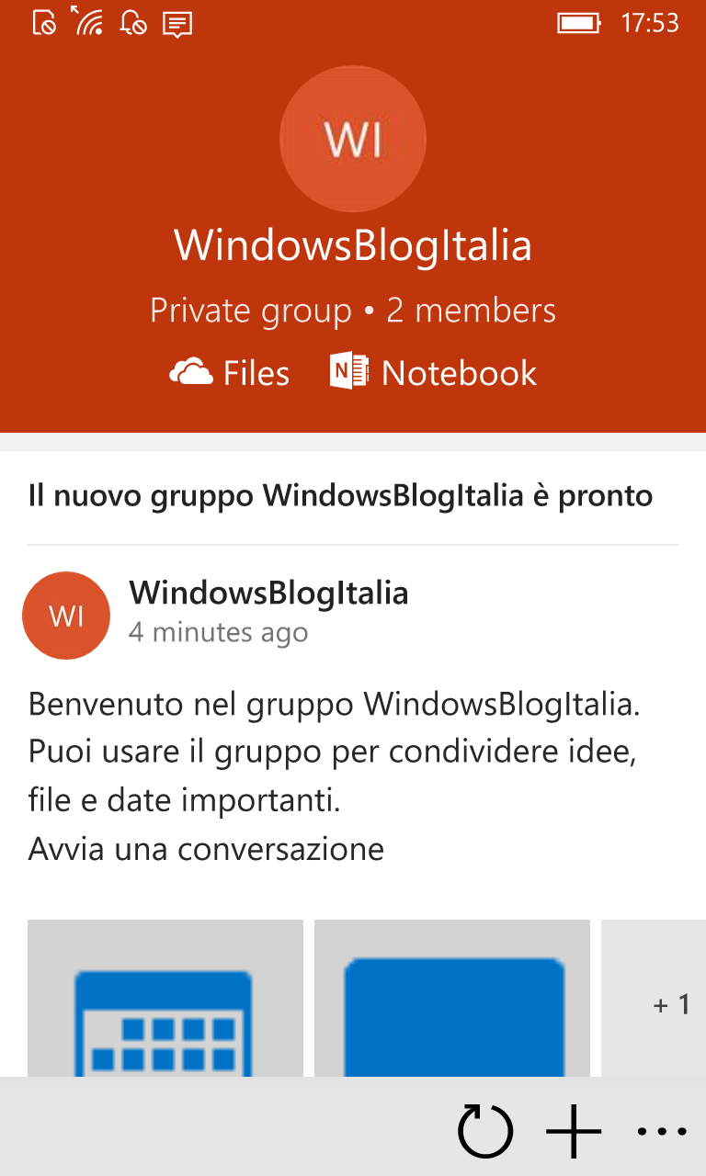The height and width of the screenshot is (1176, 706).
Task: Tap the large WI group avatar
Action: (353, 139)
